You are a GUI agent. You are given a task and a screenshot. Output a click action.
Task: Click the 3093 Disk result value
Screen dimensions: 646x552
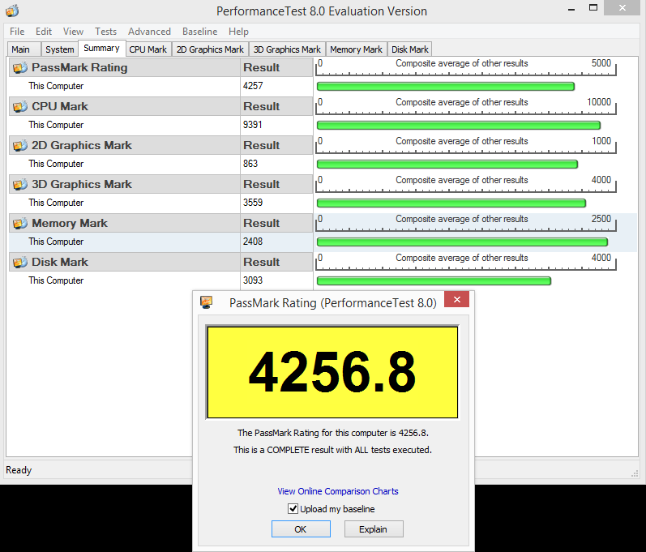tap(253, 280)
